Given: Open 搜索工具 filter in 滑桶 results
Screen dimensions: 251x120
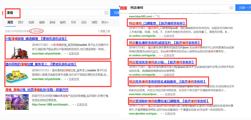Looking at the screenshot, I should coord(104,31).
